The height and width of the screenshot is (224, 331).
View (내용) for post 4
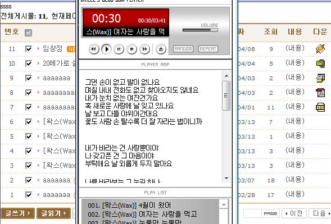[x=295, y=150]
